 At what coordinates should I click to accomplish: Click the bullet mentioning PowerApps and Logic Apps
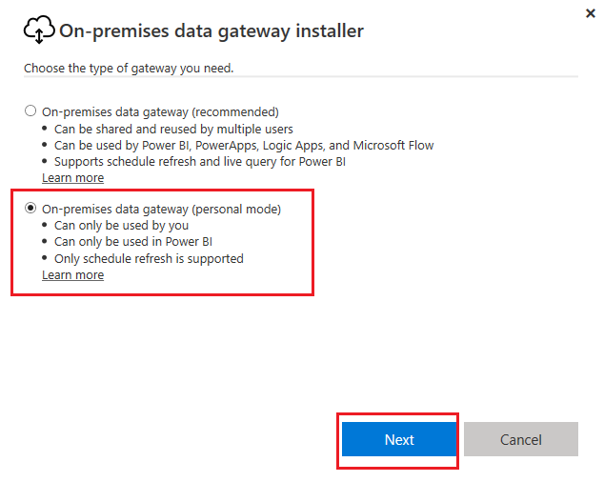point(244,146)
